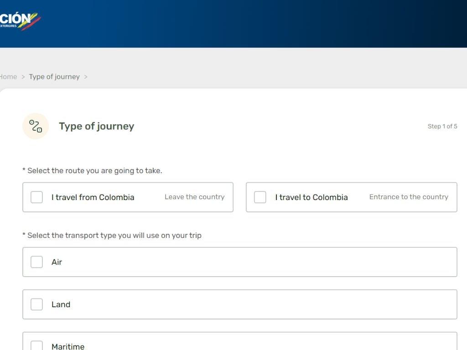
Task: Check the Land transport checkbox
Action: (36, 304)
